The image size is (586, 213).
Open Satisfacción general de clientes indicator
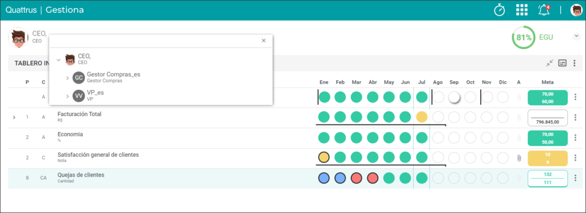(98, 155)
